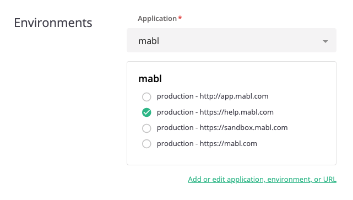
Task: Click the word URL in the green link
Action: pos(329,179)
